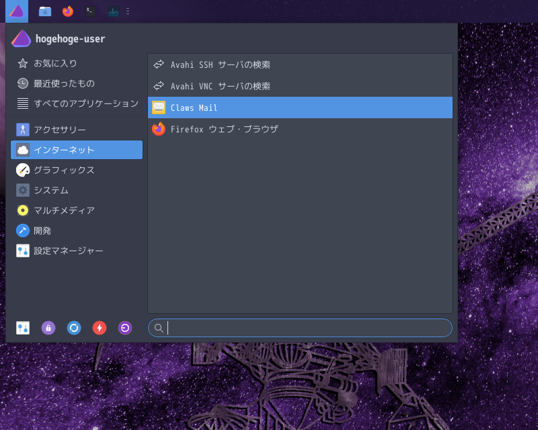The image size is (538, 430).
Task: Launch Avahi SSH サーバの検索
Action: pyautogui.click(x=300, y=64)
